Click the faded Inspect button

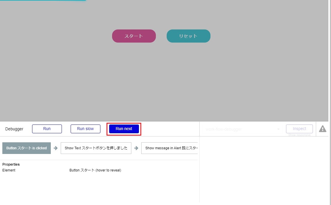pyautogui.click(x=299, y=129)
